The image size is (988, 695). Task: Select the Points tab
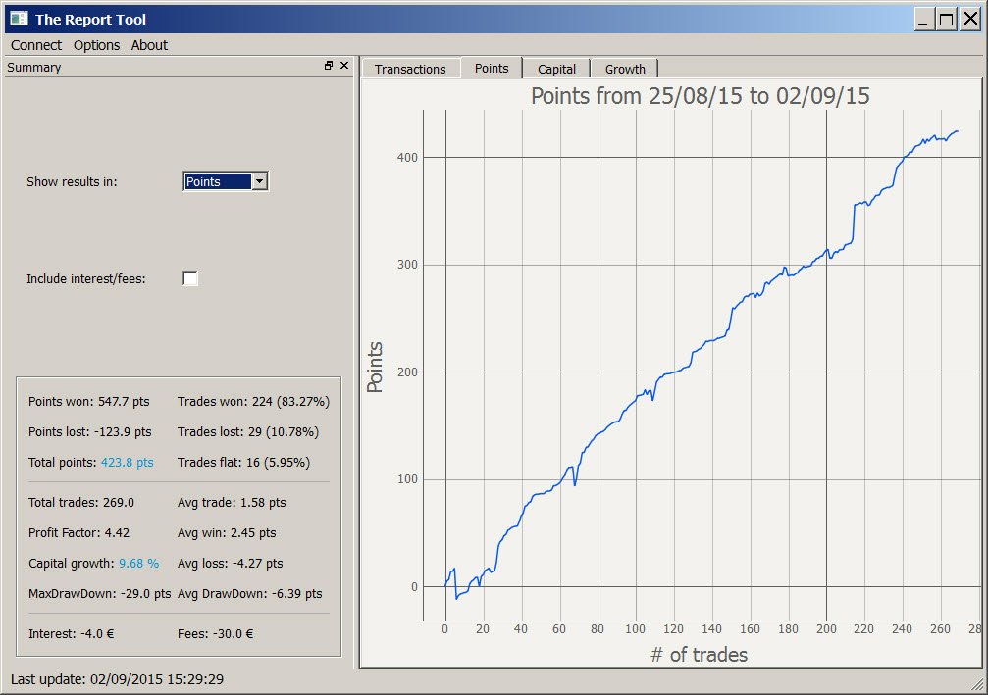(492, 68)
